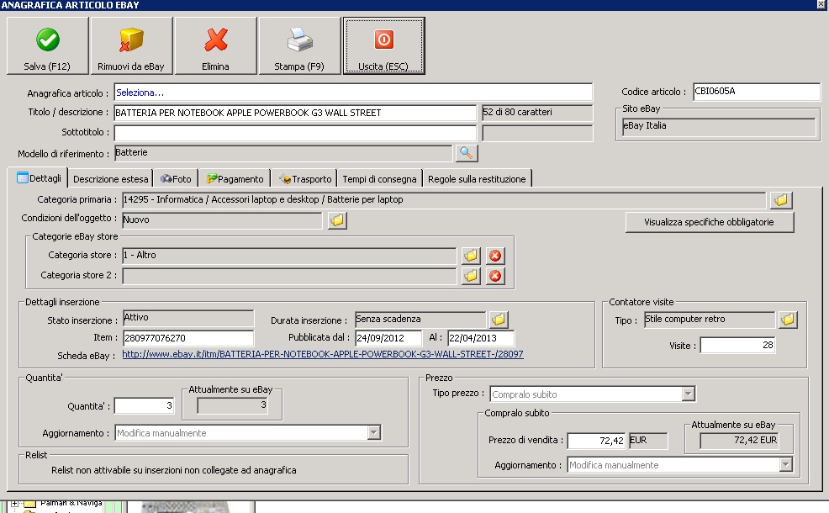Click the Condizioni dell'oggetto Nuovo field
829x513 pixels.
click(x=221, y=220)
